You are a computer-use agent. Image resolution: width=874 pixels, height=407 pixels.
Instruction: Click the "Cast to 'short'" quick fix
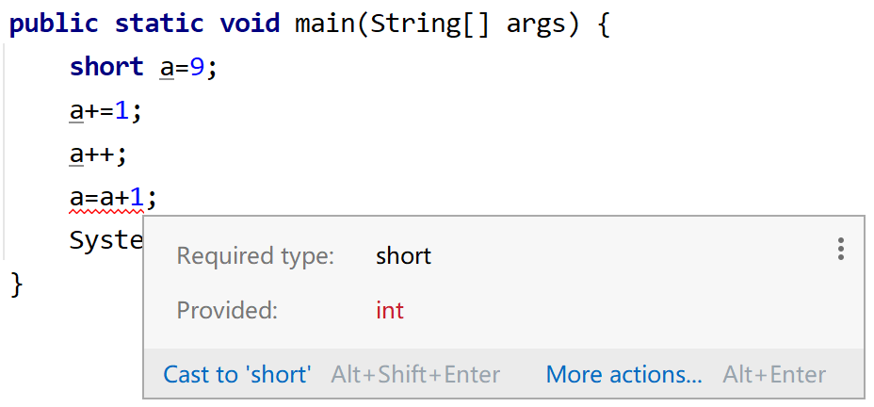[237, 374]
